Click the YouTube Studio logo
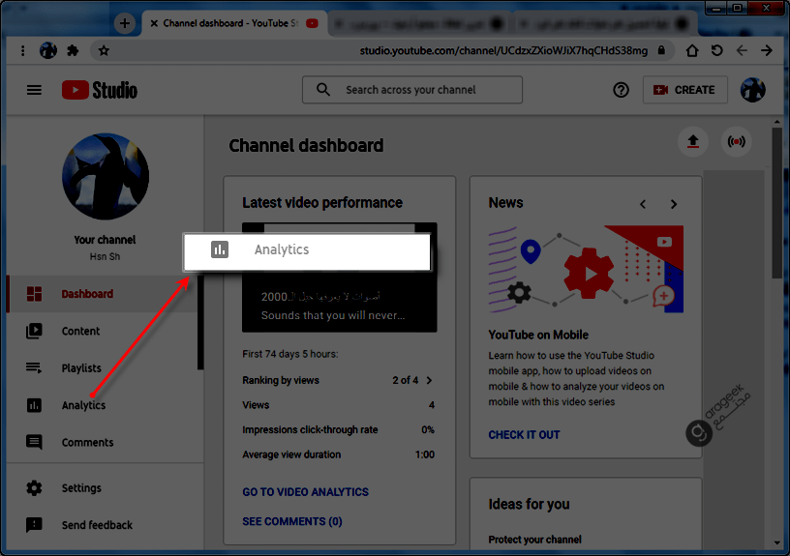The image size is (790, 556). tap(100, 90)
